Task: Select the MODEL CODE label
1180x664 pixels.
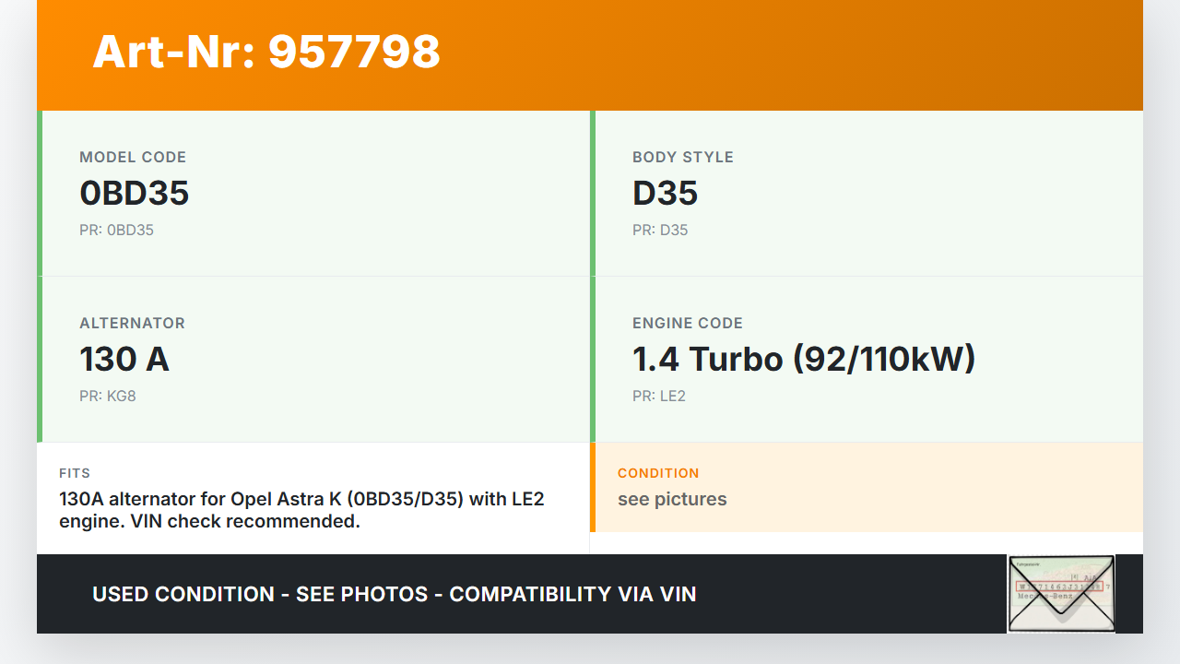Action: 133,157
